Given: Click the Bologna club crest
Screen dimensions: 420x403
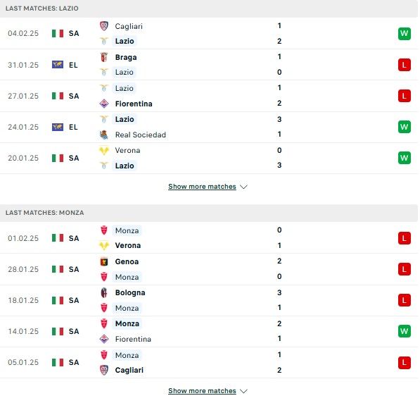Looking at the screenshot, I should [x=104, y=292].
